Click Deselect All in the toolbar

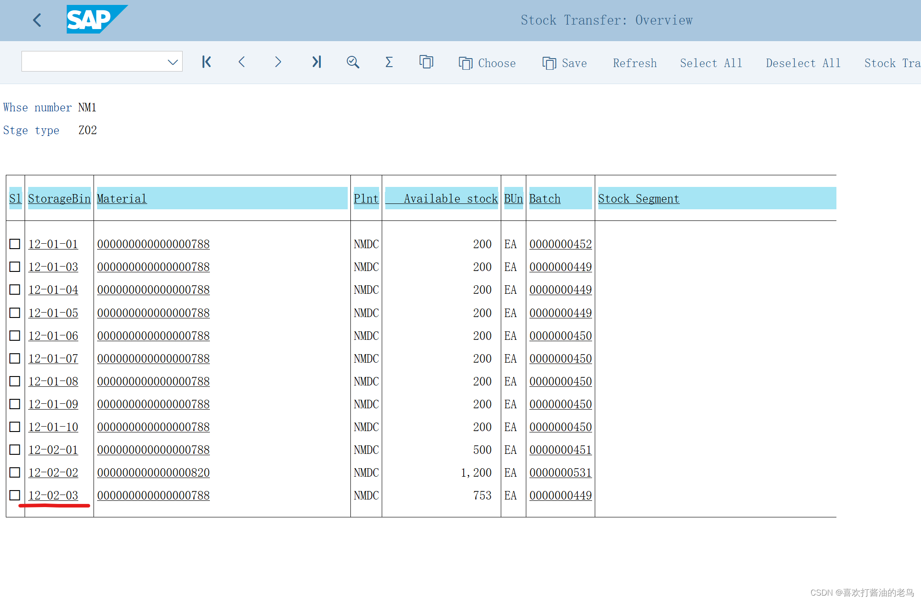803,63
